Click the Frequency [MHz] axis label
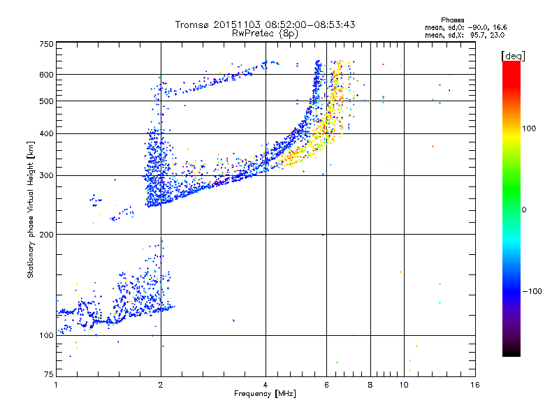The width and height of the screenshot is (559, 419). coord(265,394)
